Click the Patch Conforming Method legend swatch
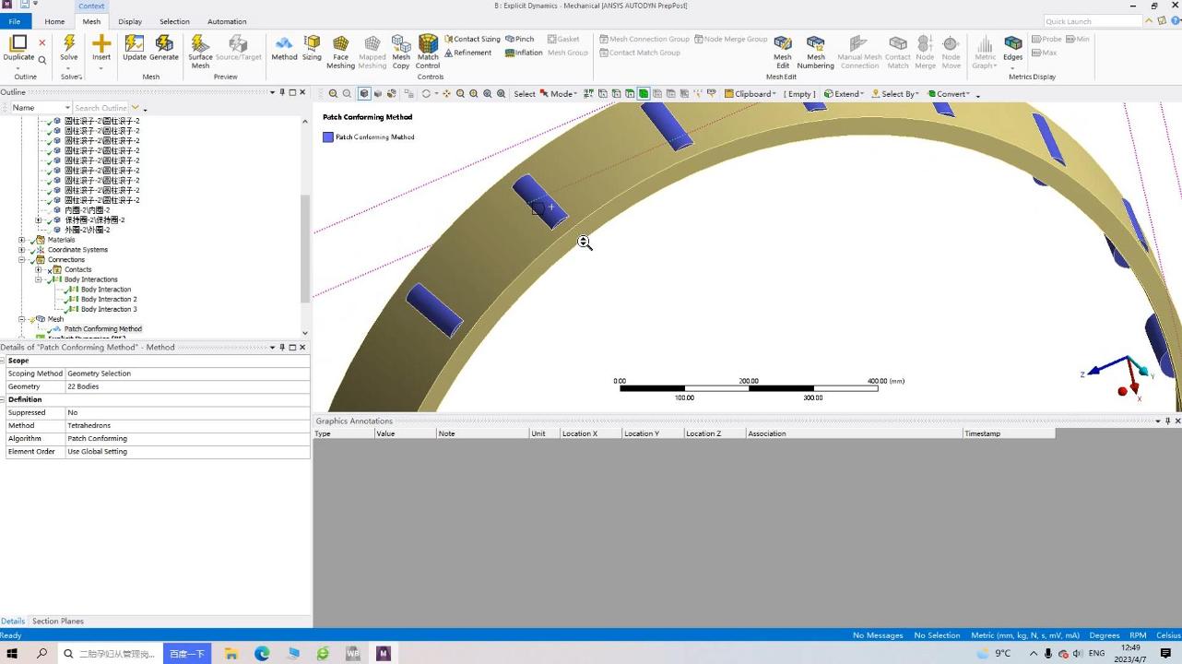 [328, 137]
